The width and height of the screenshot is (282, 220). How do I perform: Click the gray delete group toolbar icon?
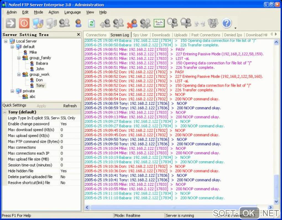[145, 23]
